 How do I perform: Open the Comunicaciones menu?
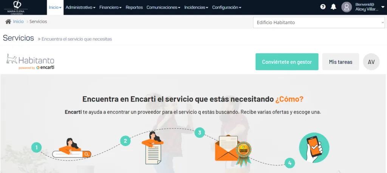163,8
